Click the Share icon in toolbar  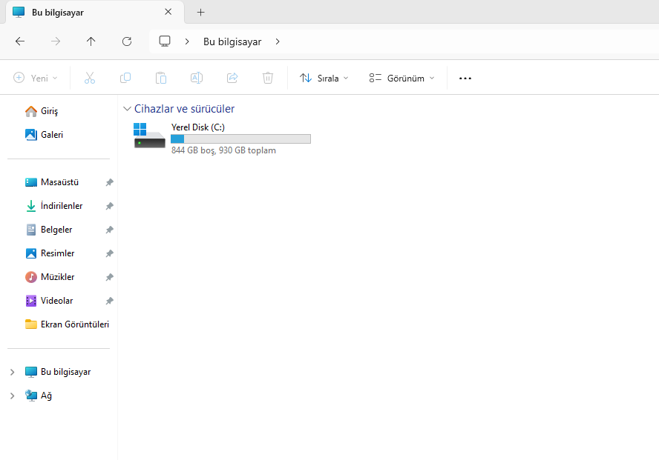click(232, 78)
